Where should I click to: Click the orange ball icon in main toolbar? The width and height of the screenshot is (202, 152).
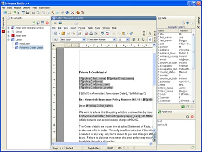(x=78, y=13)
